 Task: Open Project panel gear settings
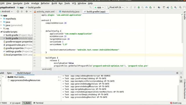tap(27, 12)
